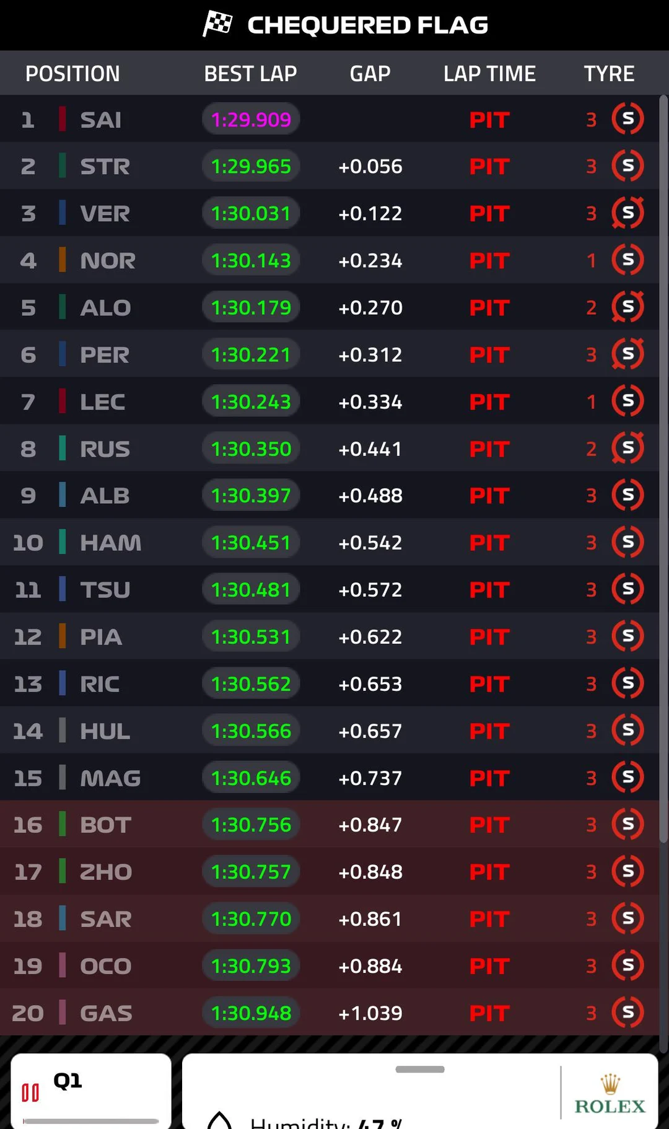Open driver STR's row
Image resolution: width=669 pixels, height=1129 pixels.
click(105, 166)
